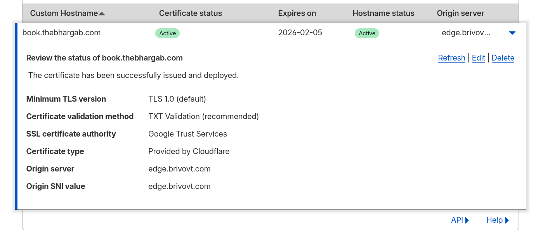The image size is (550, 232).
Task: Click the truncated edge.brivov... origin cell
Action: point(466,33)
